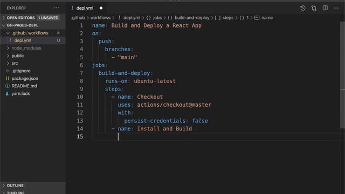
Task: Click the package.json braces file icon
Action: [x=8, y=78]
